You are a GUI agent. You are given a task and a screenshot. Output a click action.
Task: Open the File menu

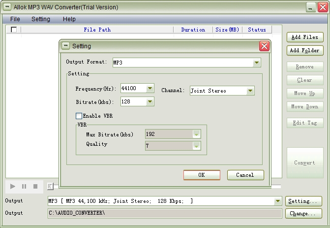pyautogui.click(x=15, y=19)
